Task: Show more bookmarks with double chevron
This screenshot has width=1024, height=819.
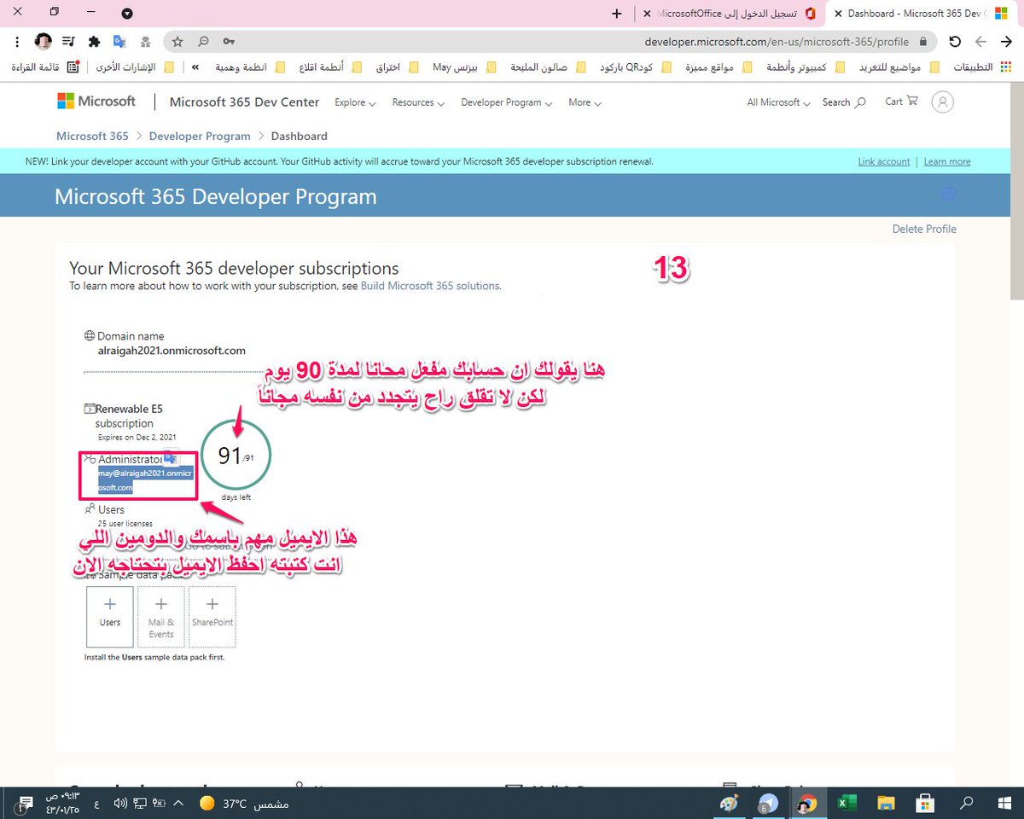Action: click(195, 67)
